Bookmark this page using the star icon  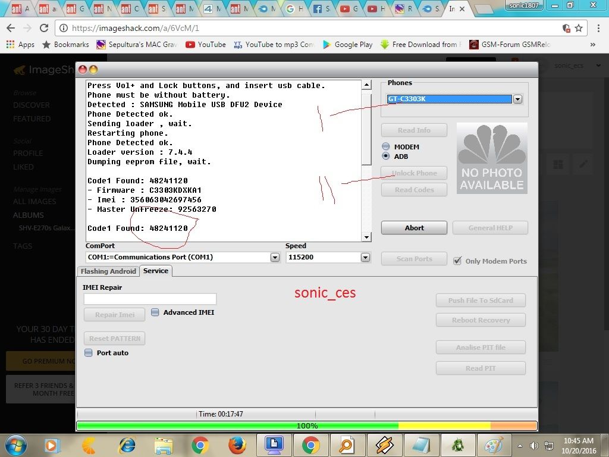coord(579,28)
